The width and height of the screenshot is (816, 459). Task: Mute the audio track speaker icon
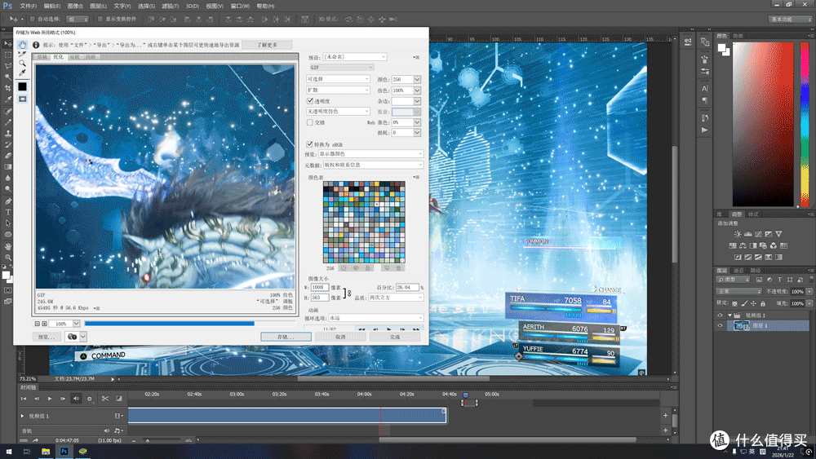coord(106,430)
